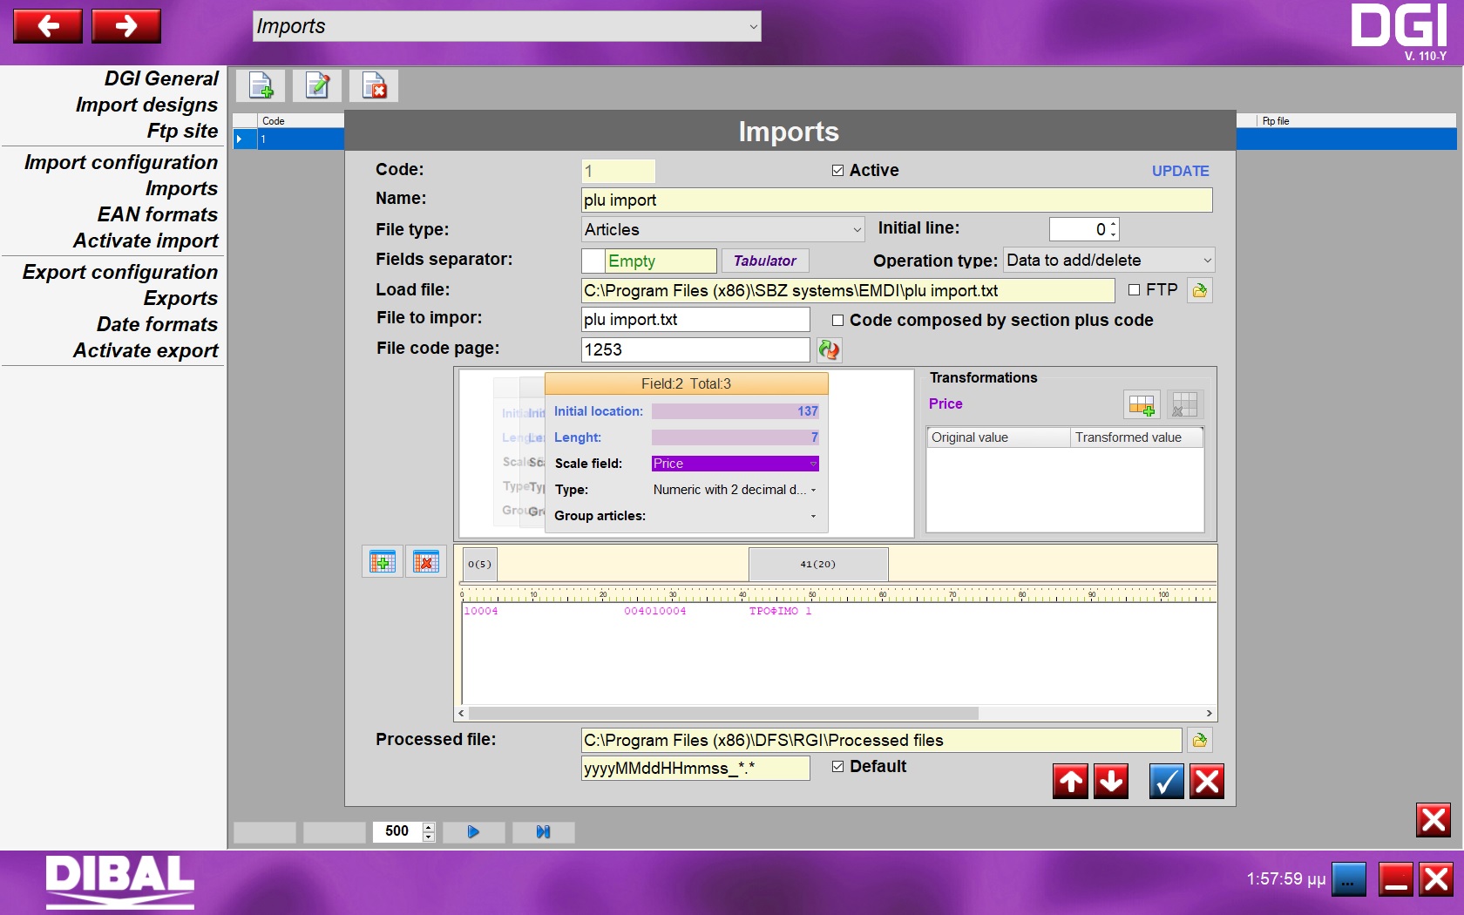1464x915 pixels.
Task: Click the red forward arrow button
Action: (x=126, y=26)
